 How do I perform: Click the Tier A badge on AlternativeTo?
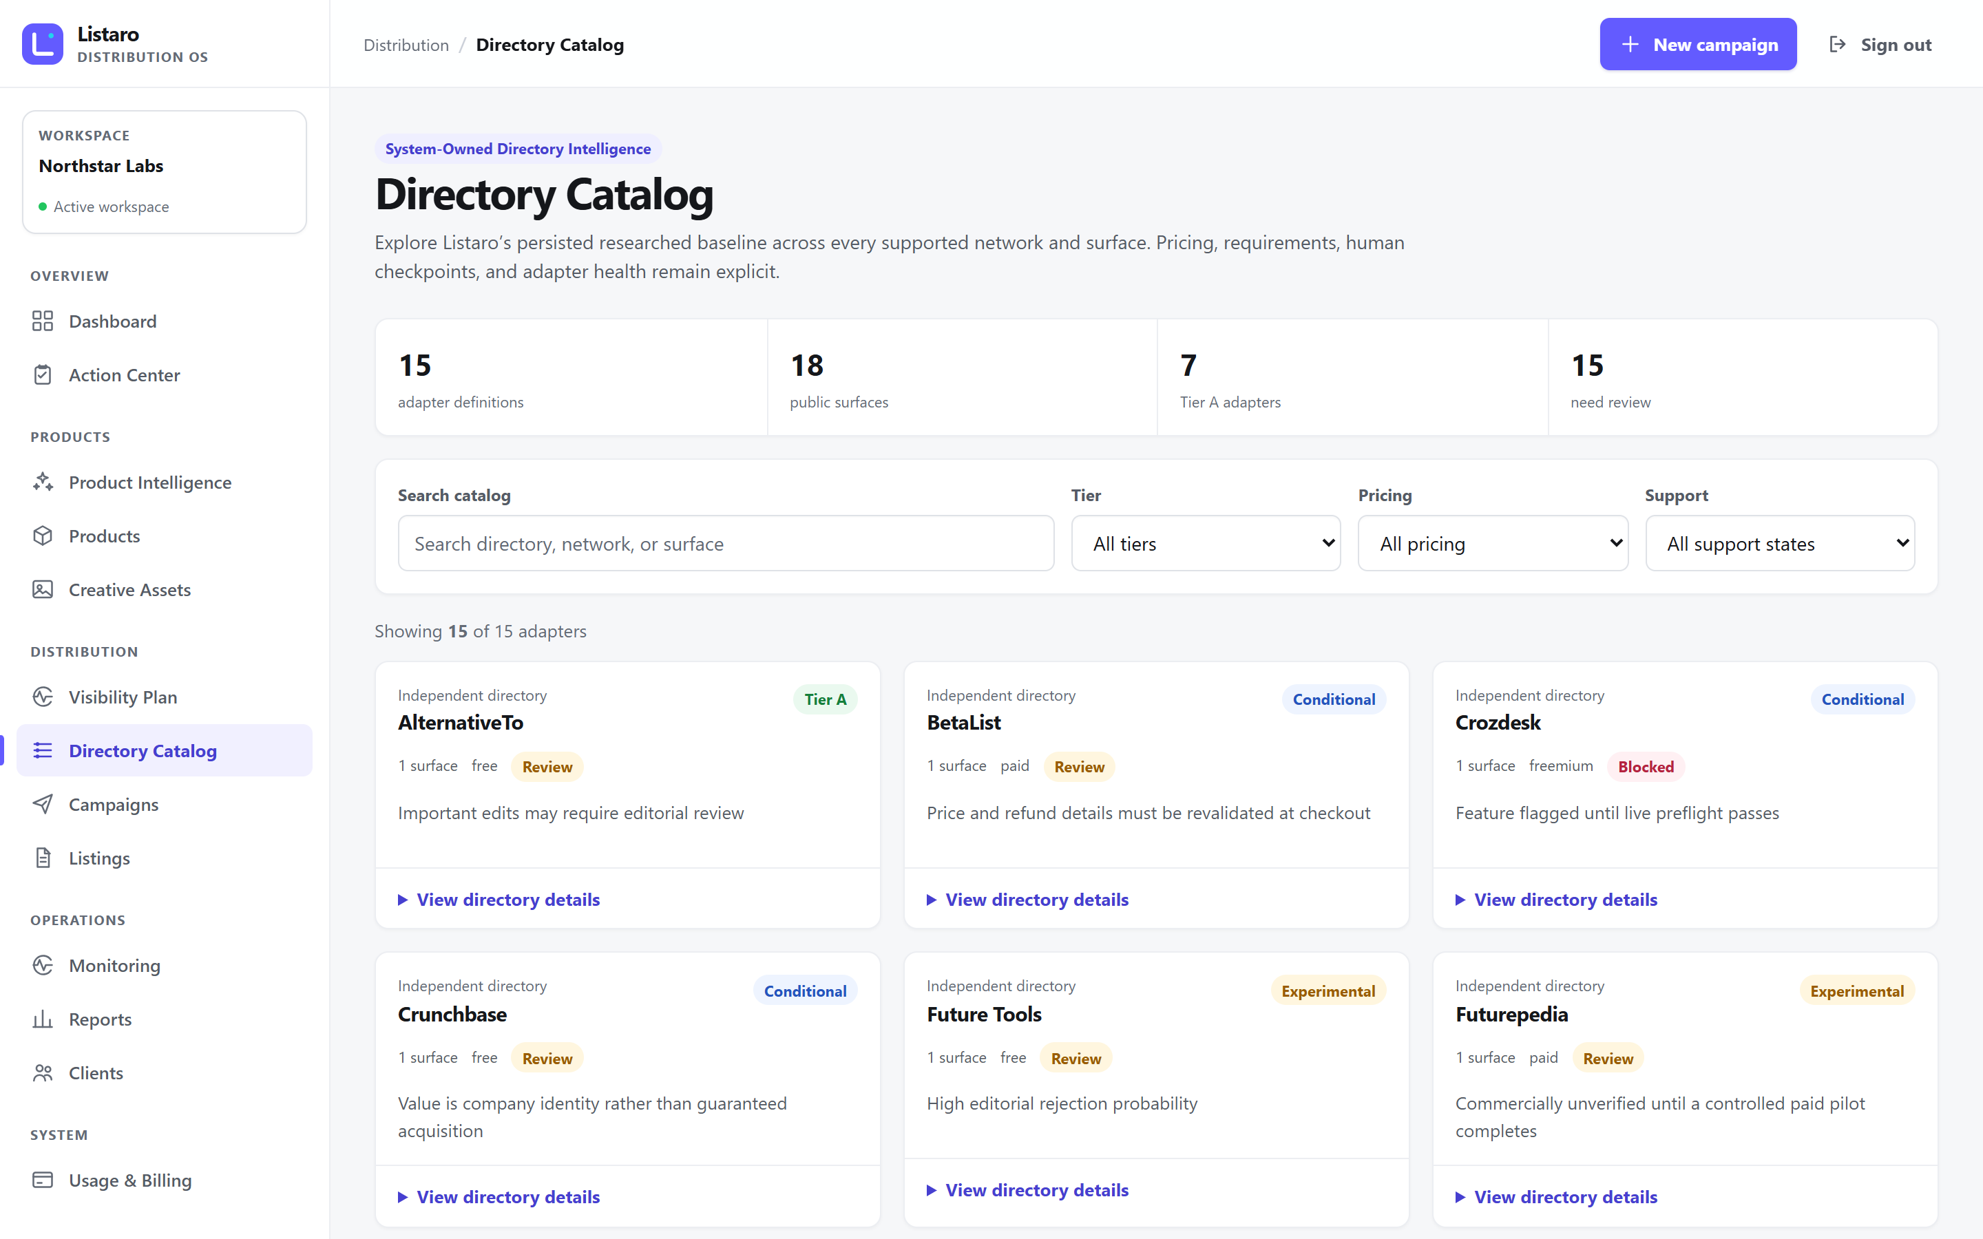(825, 699)
